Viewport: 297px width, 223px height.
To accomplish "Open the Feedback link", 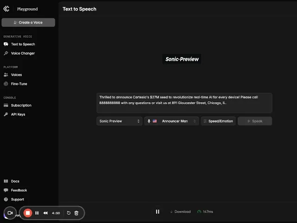I will (x=19, y=190).
